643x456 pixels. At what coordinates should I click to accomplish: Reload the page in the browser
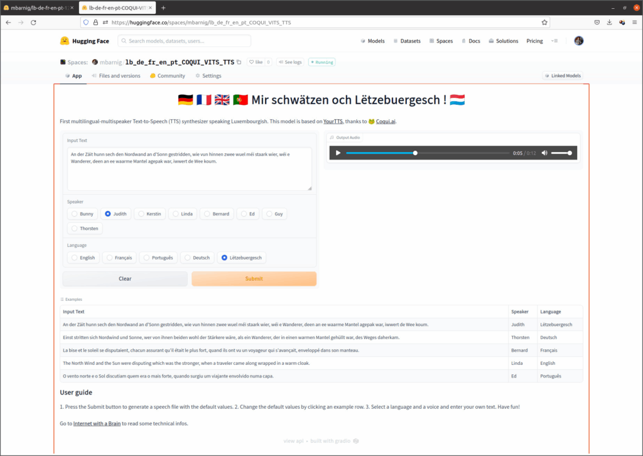click(x=33, y=22)
